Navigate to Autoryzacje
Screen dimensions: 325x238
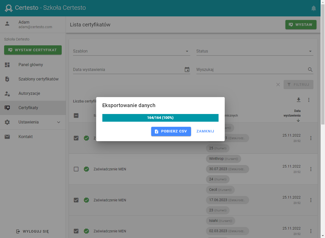33,94
